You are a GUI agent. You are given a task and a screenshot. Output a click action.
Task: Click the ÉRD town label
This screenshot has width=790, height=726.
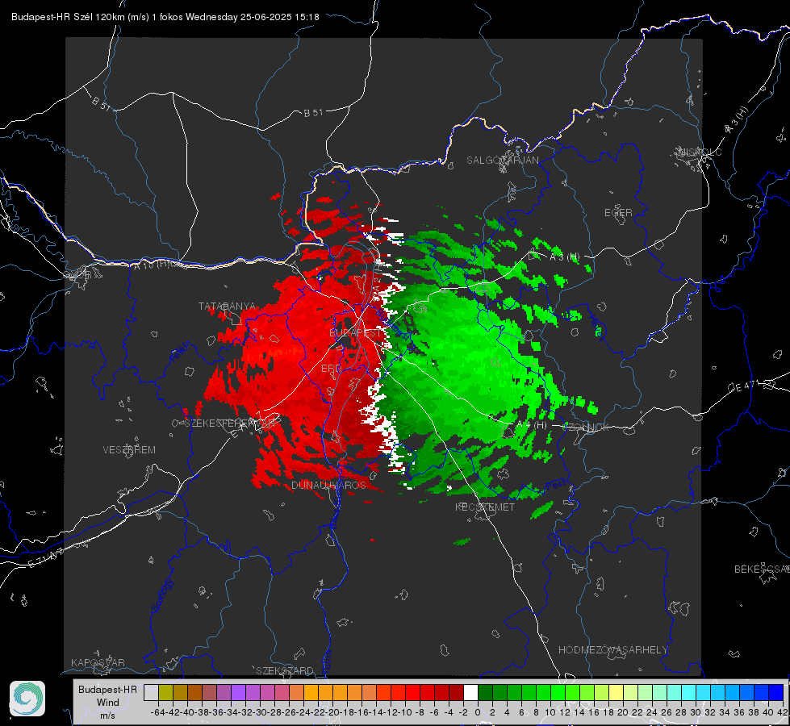(x=331, y=369)
